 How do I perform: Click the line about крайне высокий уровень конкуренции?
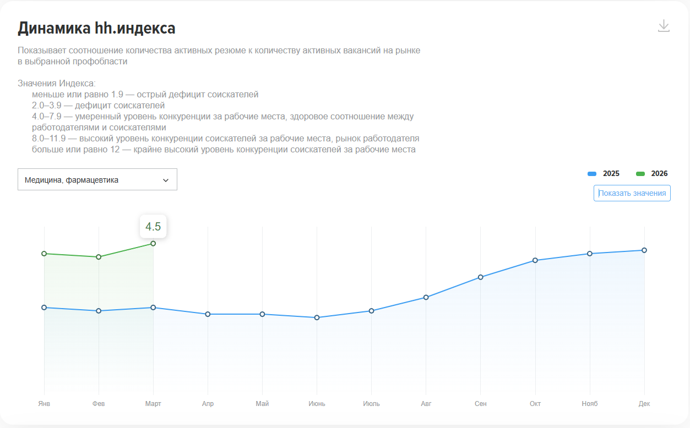(x=224, y=150)
